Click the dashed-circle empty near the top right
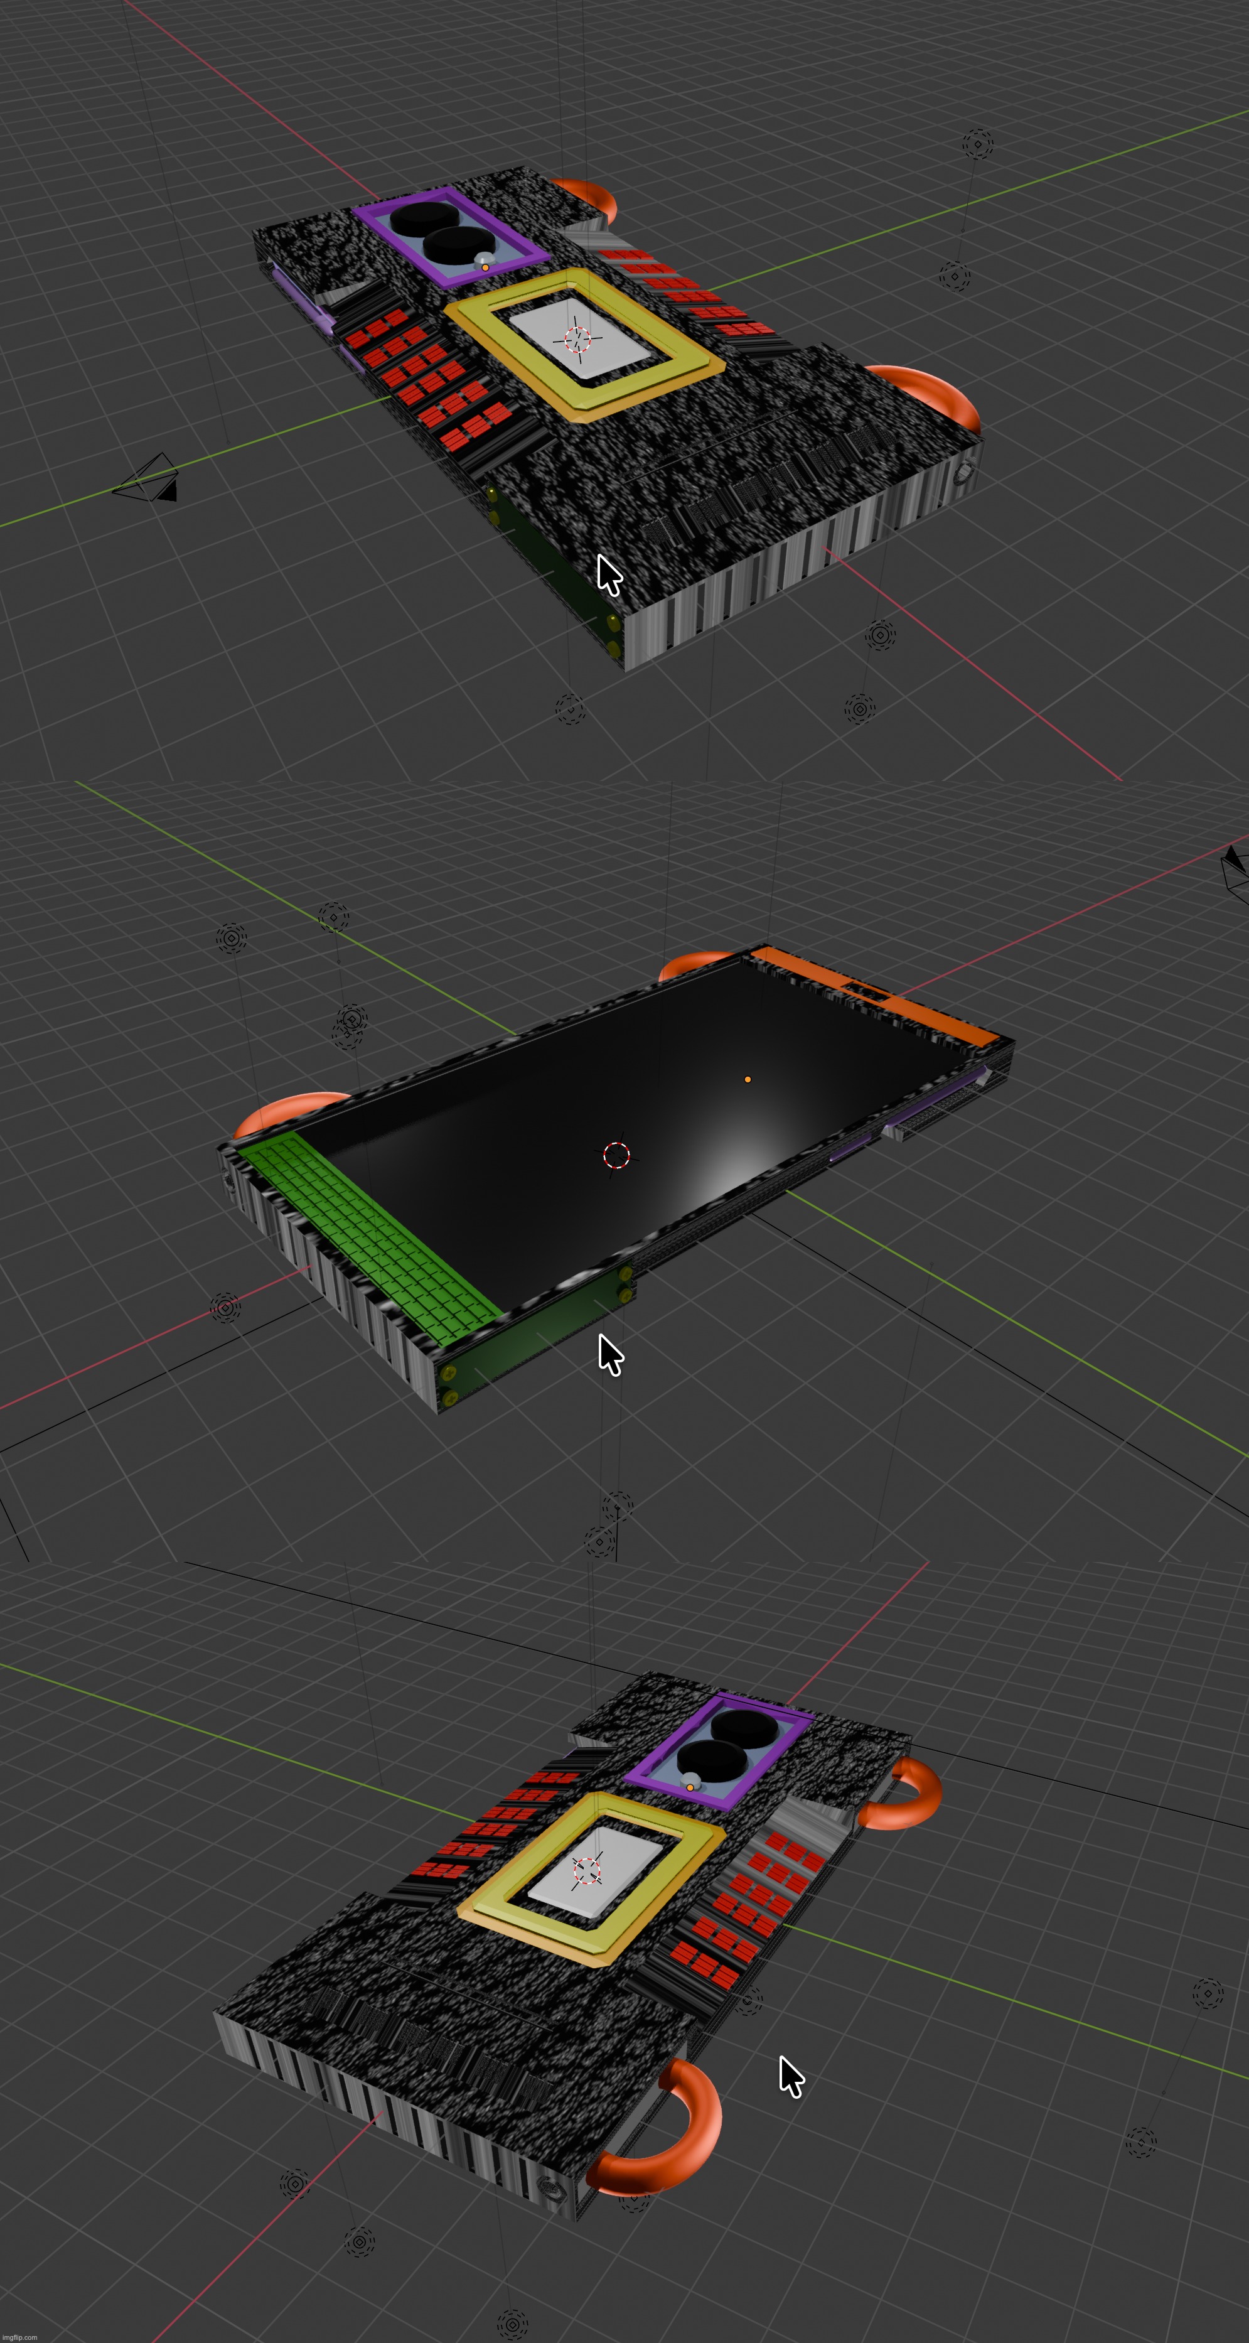Viewport: 1249px width, 2343px height. point(977,146)
